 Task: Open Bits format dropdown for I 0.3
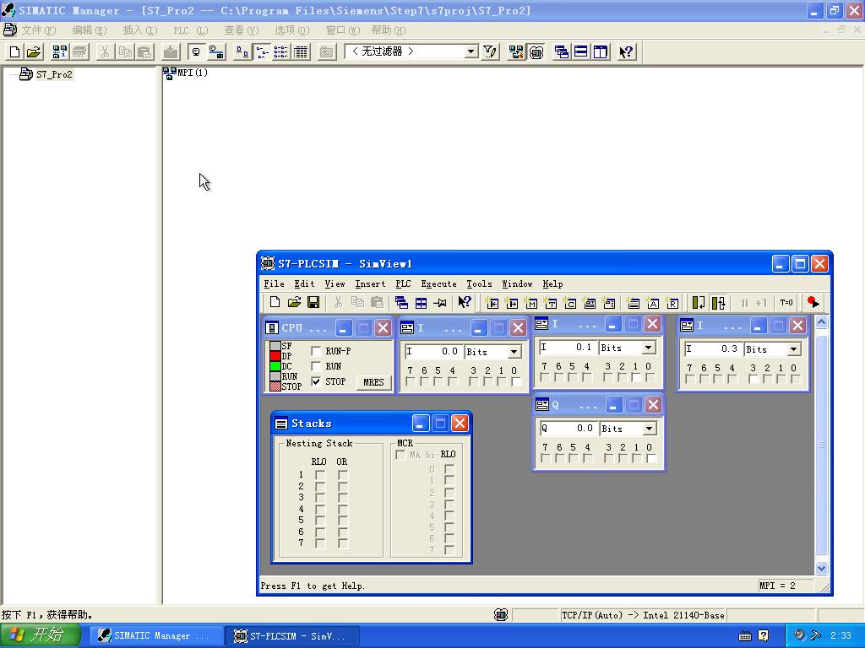pos(793,349)
